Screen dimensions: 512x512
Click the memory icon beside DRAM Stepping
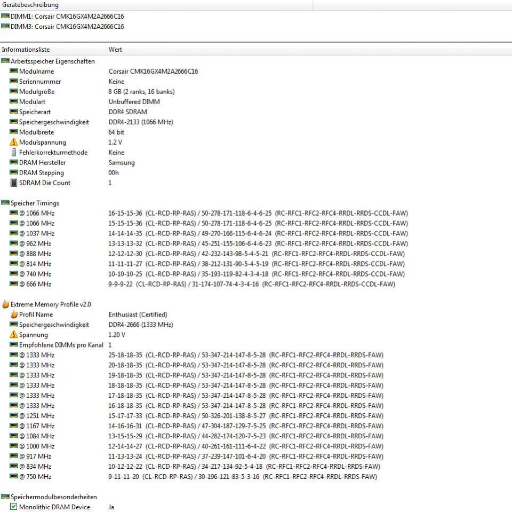tap(14, 172)
